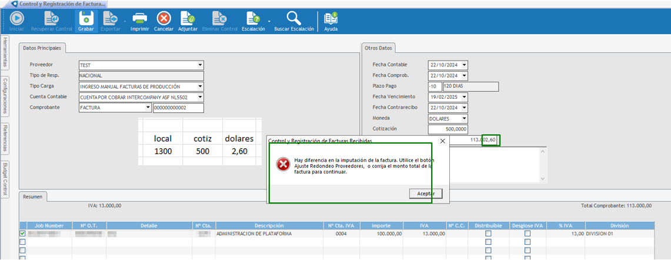Click Aceptar in the error dialog
The height and width of the screenshot is (260, 671).
[x=425, y=194]
